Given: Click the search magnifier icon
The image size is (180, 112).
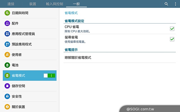Looking at the screenshot, I should [166, 4].
